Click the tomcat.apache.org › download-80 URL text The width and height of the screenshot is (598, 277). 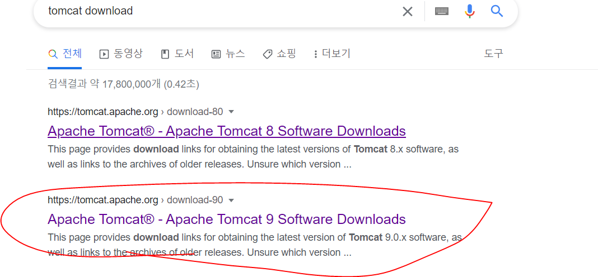pyautogui.click(x=136, y=112)
